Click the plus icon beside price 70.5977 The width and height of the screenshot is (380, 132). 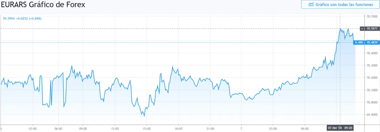pos(363,29)
